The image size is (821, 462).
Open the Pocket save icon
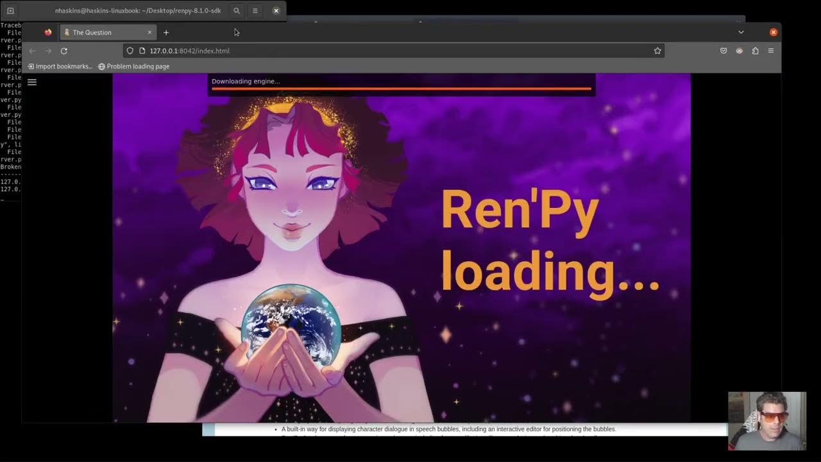point(724,51)
